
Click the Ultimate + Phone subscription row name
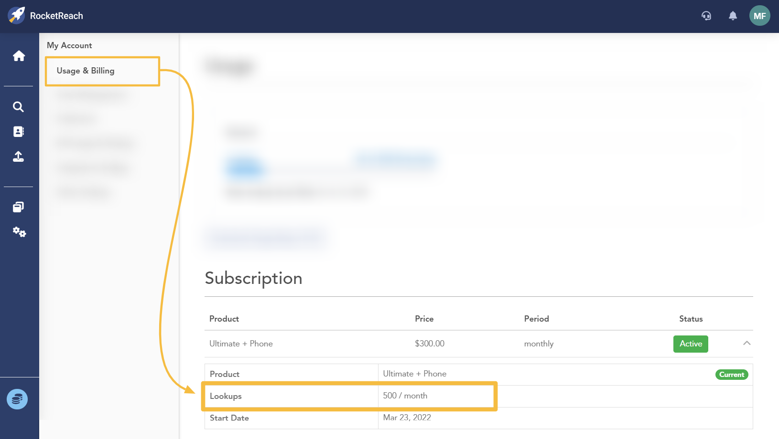click(241, 344)
